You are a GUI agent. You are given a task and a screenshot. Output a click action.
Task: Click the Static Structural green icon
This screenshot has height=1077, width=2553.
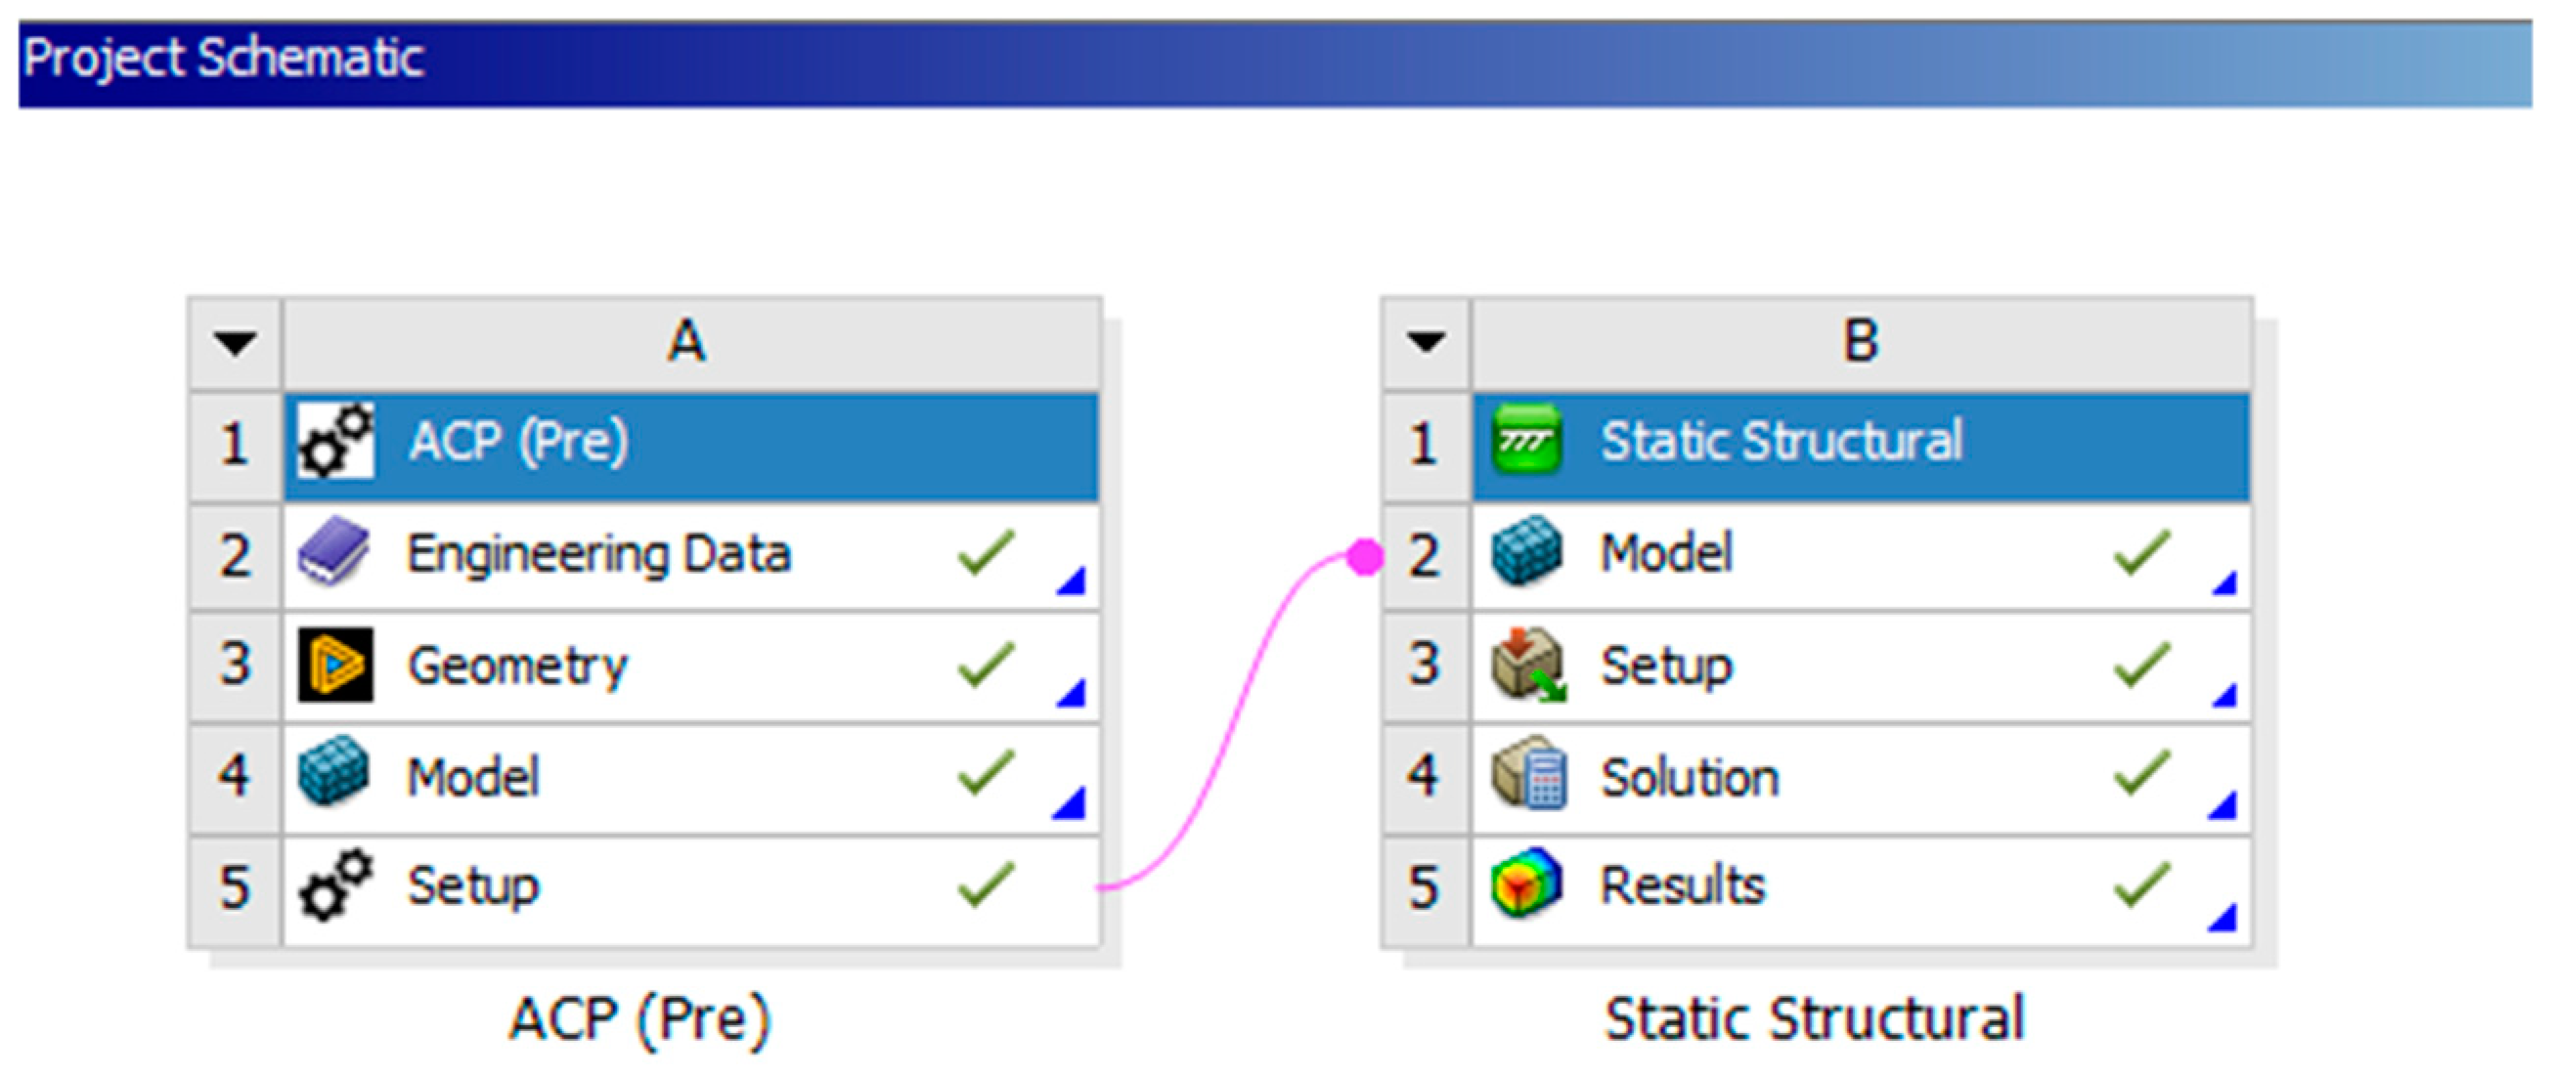1527,442
